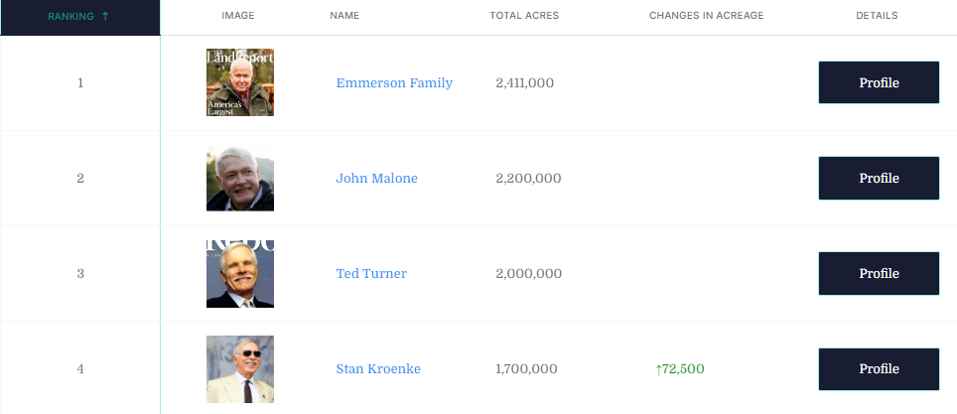This screenshot has height=414, width=957.
Task: Click the Details column header
Action: [877, 16]
